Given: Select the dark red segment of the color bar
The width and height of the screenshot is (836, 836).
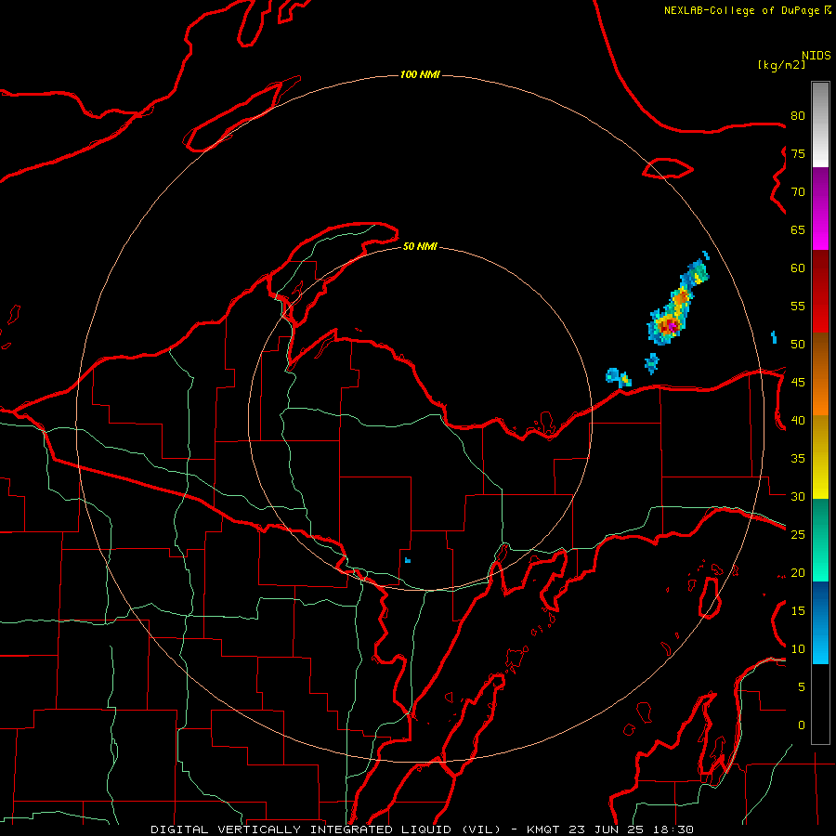Looking at the screenshot, I should pyautogui.click(x=820, y=292).
